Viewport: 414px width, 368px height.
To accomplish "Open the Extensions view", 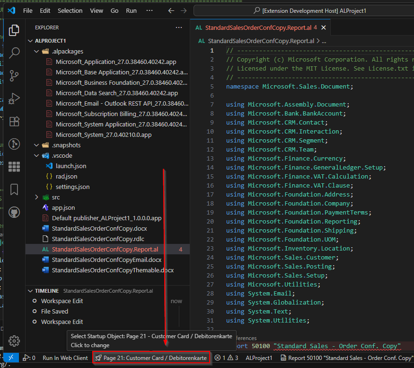I will [x=14, y=121].
